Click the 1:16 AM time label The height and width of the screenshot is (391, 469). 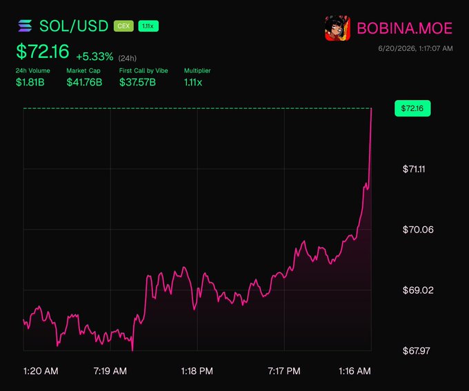point(355,371)
